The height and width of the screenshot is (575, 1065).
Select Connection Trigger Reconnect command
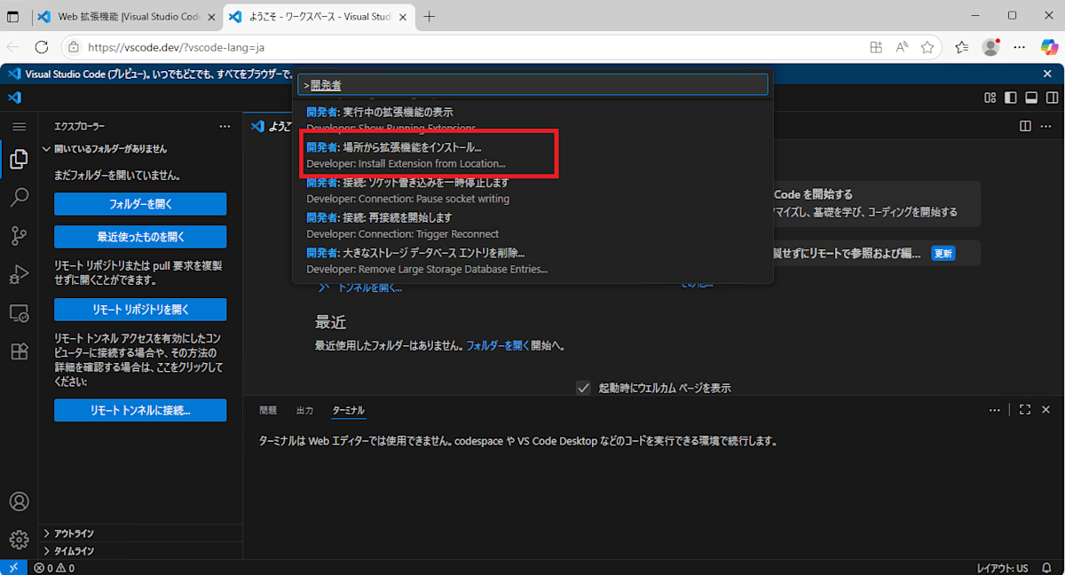pyautogui.click(x=532, y=225)
